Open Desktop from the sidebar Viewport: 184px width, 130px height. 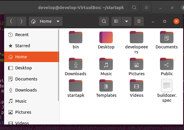pyautogui.click(x=31, y=68)
